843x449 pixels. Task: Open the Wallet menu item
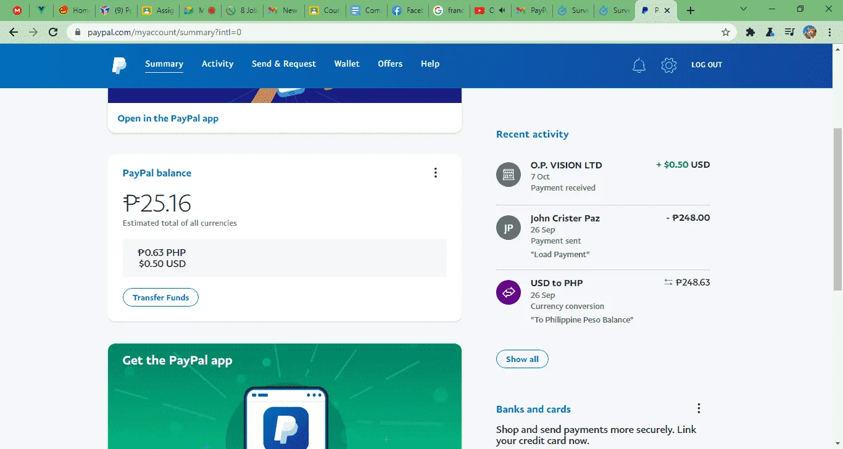347,64
